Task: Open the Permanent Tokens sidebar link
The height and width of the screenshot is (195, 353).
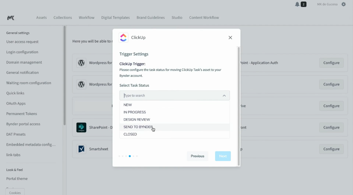Action: [21, 113]
